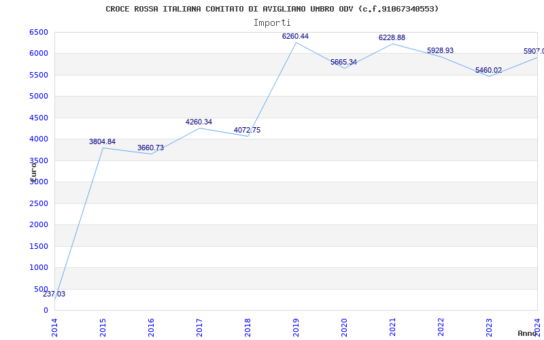Click the x-axis year 2014

(54, 328)
